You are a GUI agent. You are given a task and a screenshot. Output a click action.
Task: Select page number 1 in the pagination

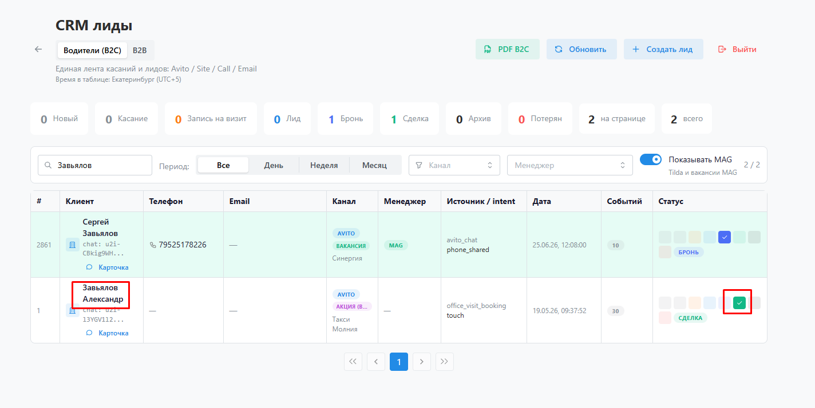point(399,362)
